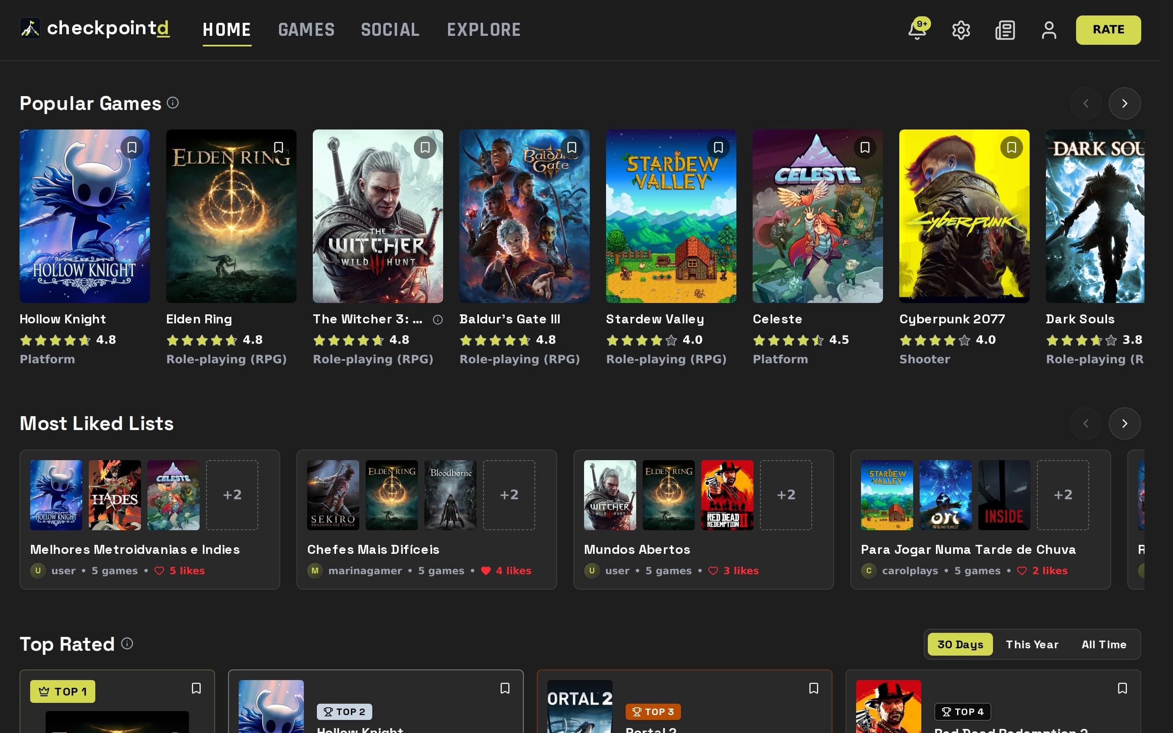Advance Most Liked Lists carousel forward
The width and height of the screenshot is (1173, 733).
[1125, 424]
